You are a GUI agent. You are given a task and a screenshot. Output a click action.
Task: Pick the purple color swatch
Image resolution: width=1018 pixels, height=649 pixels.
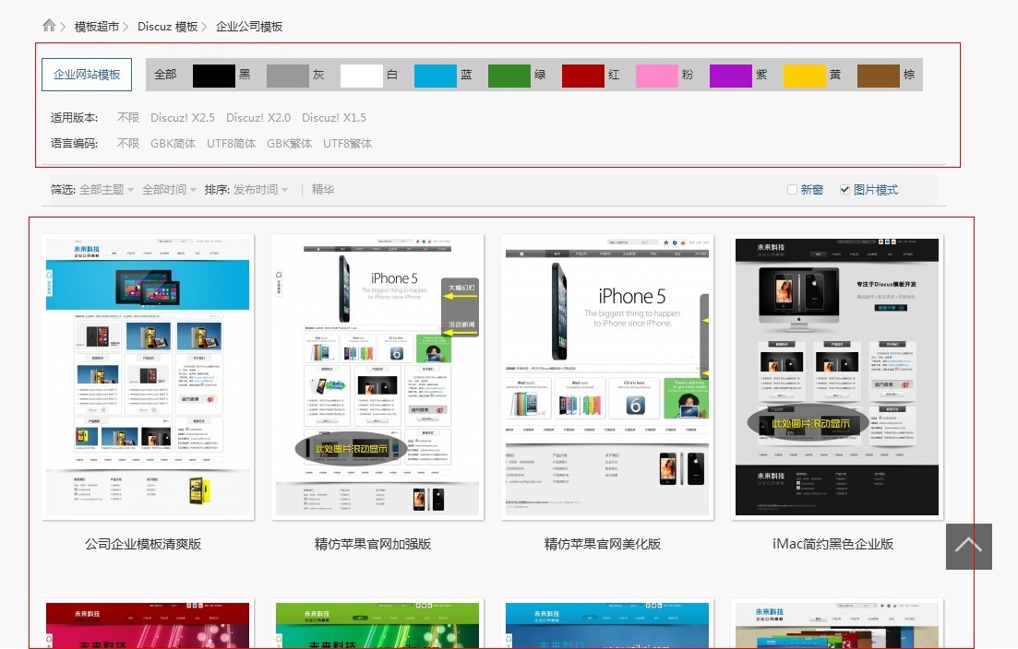(731, 76)
